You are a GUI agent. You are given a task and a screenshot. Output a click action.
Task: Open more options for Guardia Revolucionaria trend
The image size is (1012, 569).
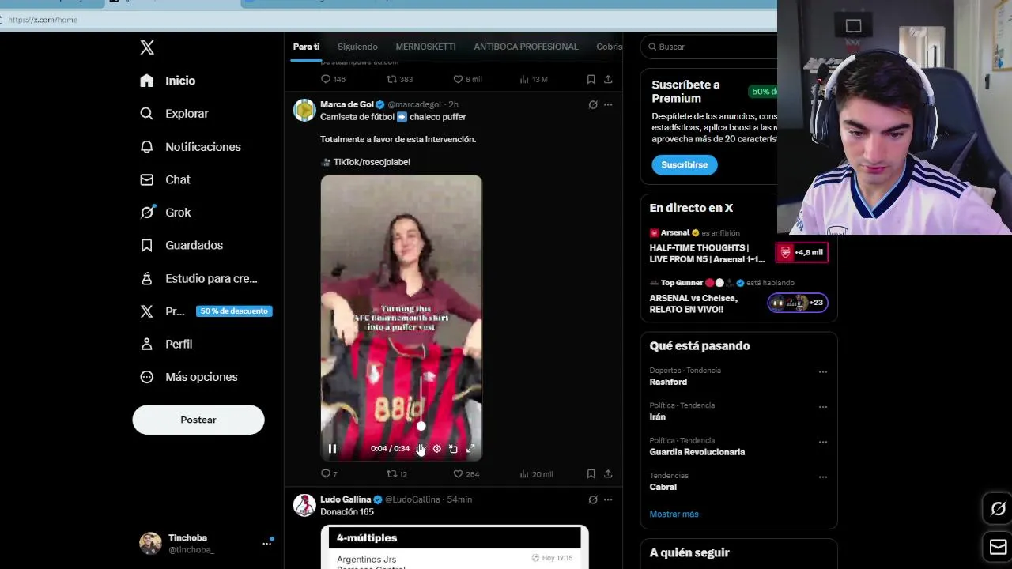pyautogui.click(x=823, y=442)
